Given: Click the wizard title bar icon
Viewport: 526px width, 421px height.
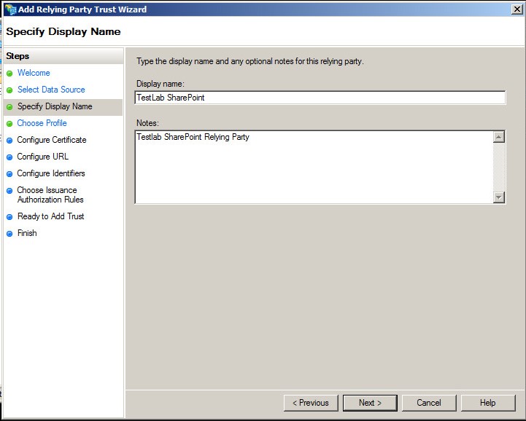Looking at the screenshot, I should coord(10,9).
